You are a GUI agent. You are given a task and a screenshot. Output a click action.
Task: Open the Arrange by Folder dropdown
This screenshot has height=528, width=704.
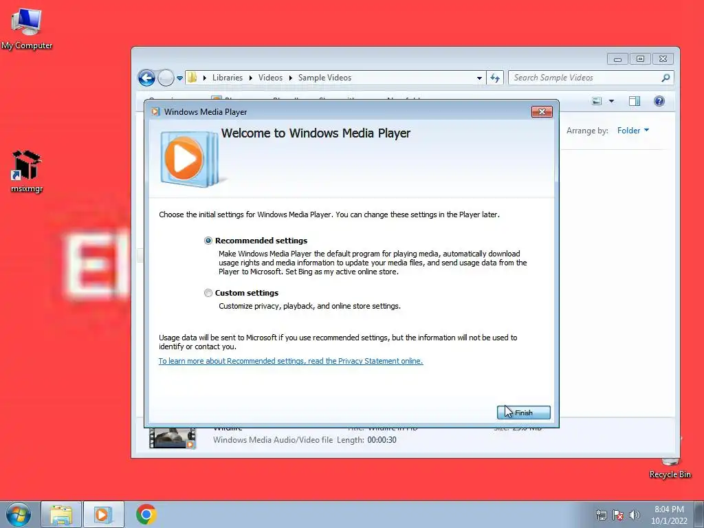coord(633,130)
